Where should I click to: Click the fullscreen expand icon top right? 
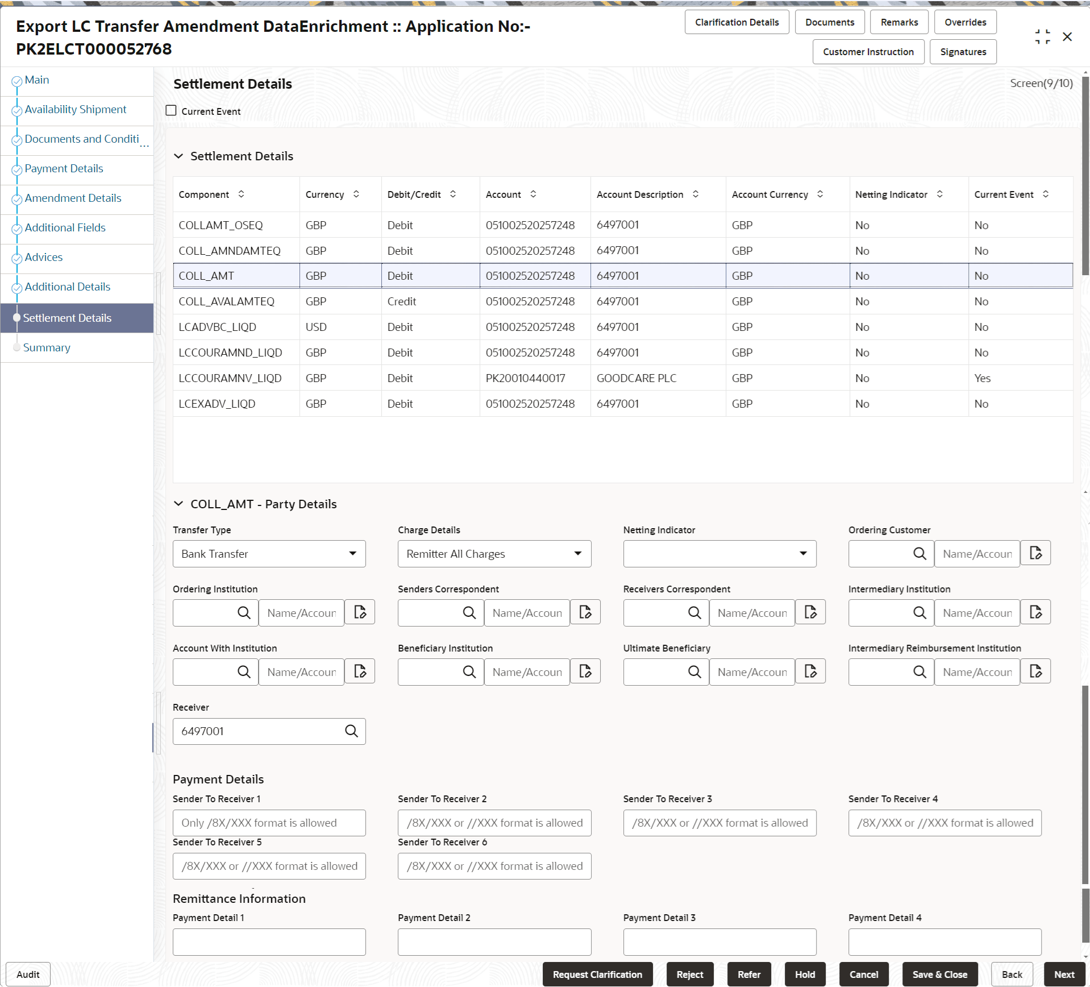coord(1043,36)
